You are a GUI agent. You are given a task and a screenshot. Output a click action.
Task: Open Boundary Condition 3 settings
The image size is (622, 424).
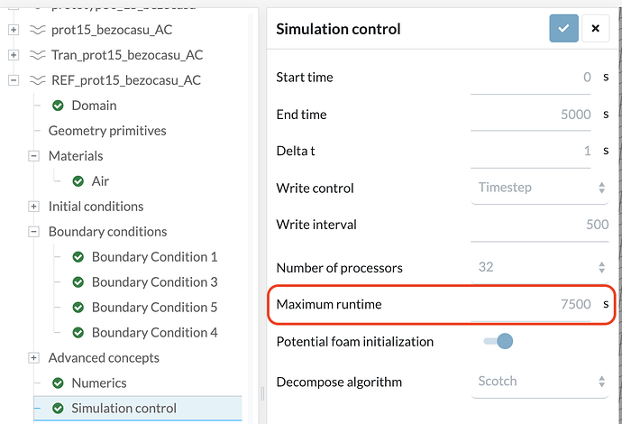pos(154,282)
